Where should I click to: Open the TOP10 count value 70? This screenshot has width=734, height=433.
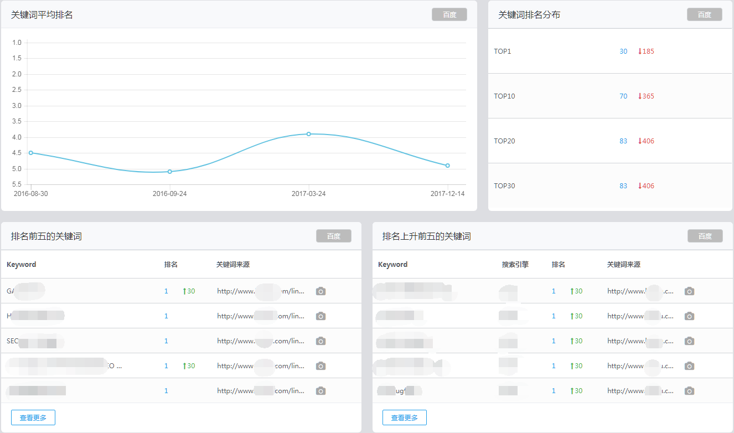click(x=623, y=96)
